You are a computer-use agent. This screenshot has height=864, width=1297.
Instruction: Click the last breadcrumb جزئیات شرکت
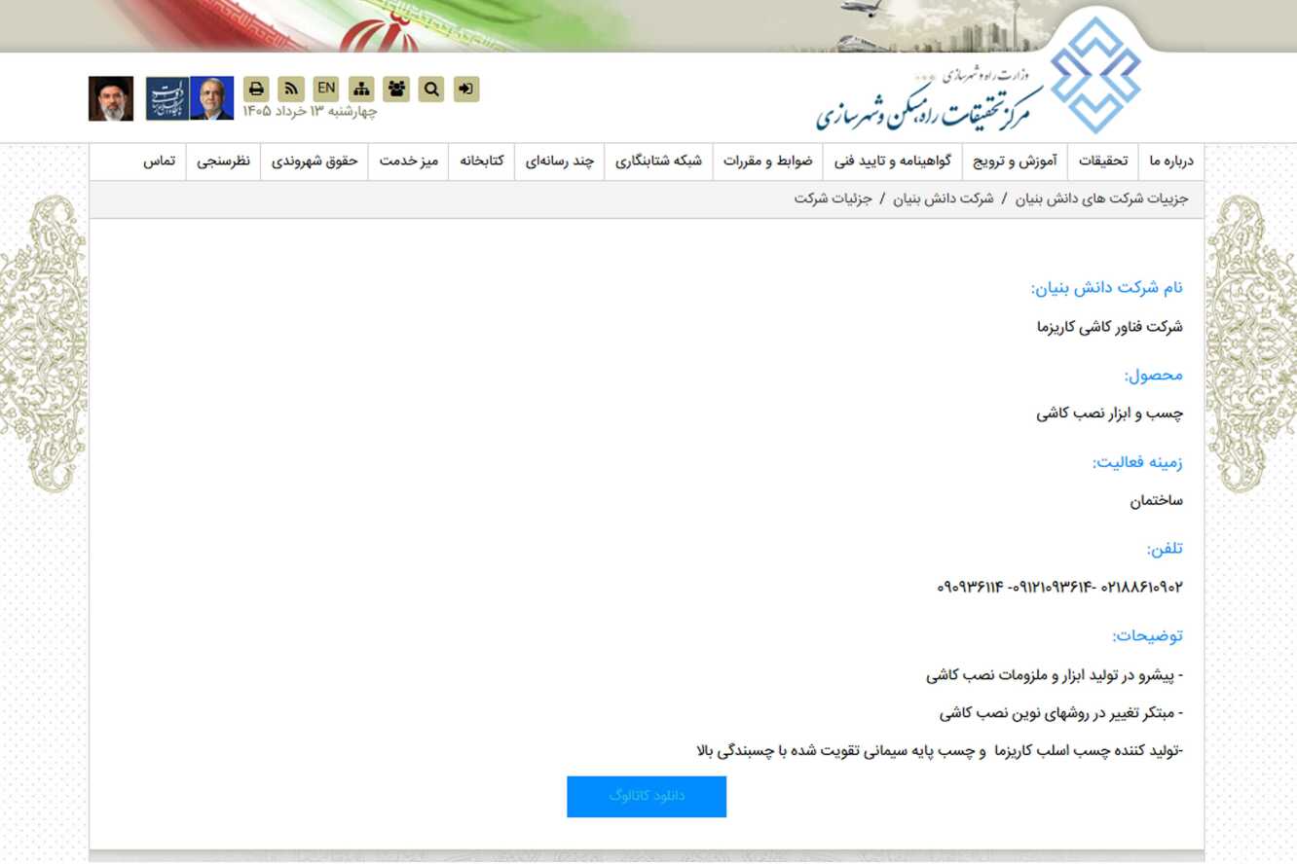833,198
